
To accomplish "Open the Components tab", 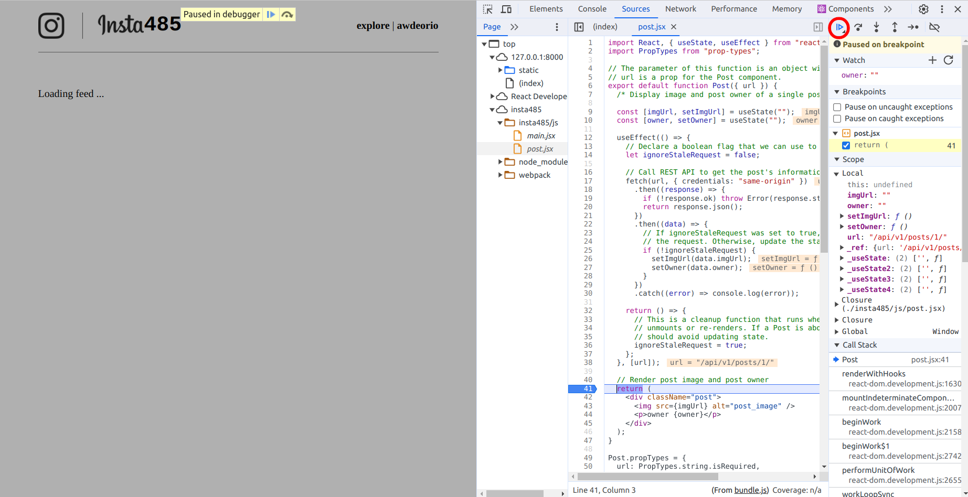I will 845,9.
